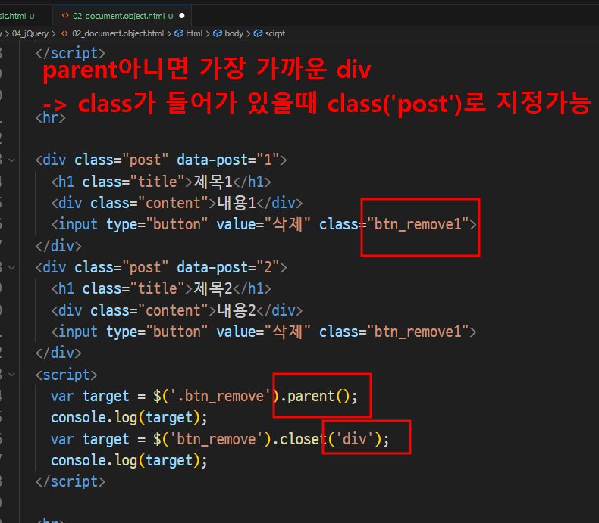The image size is (599, 523).
Task: Click the closing </script> tag at top
Action: point(70,53)
